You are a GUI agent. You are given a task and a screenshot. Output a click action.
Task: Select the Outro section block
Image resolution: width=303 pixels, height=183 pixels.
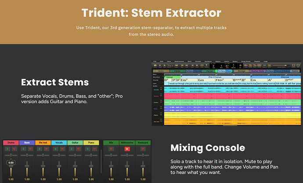[295, 71]
